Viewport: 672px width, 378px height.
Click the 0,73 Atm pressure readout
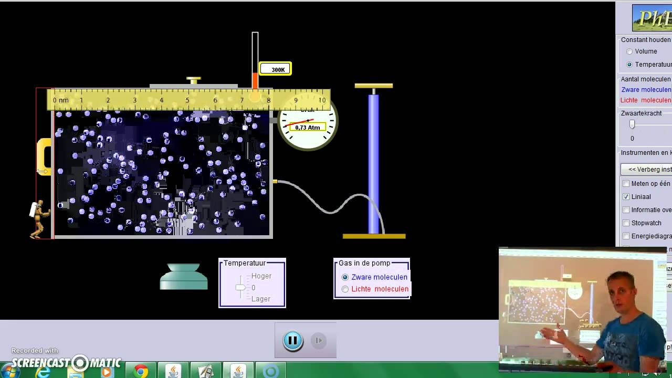point(308,127)
